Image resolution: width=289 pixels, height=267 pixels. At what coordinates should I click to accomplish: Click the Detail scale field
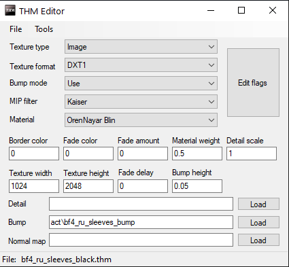click(x=252, y=154)
